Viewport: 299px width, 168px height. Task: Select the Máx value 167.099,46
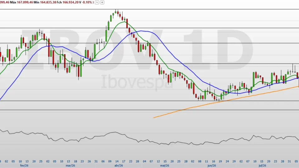tap(25, 2)
